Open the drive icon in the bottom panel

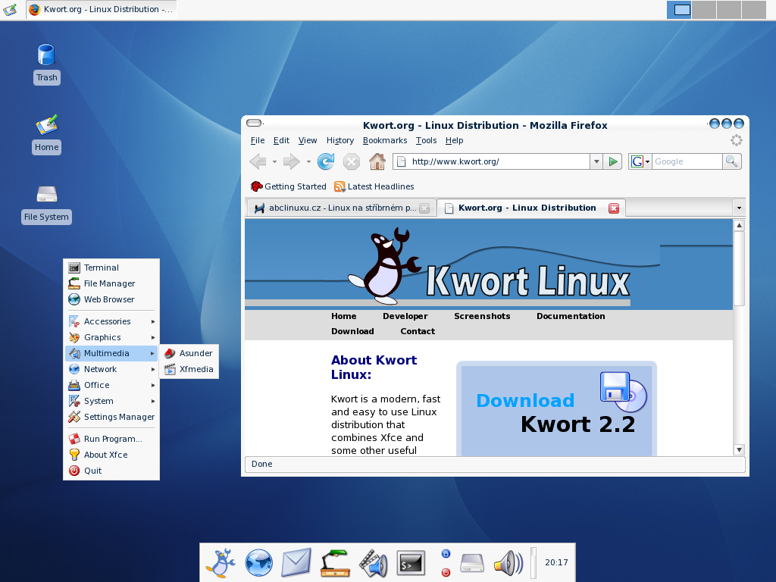click(x=472, y=563)
